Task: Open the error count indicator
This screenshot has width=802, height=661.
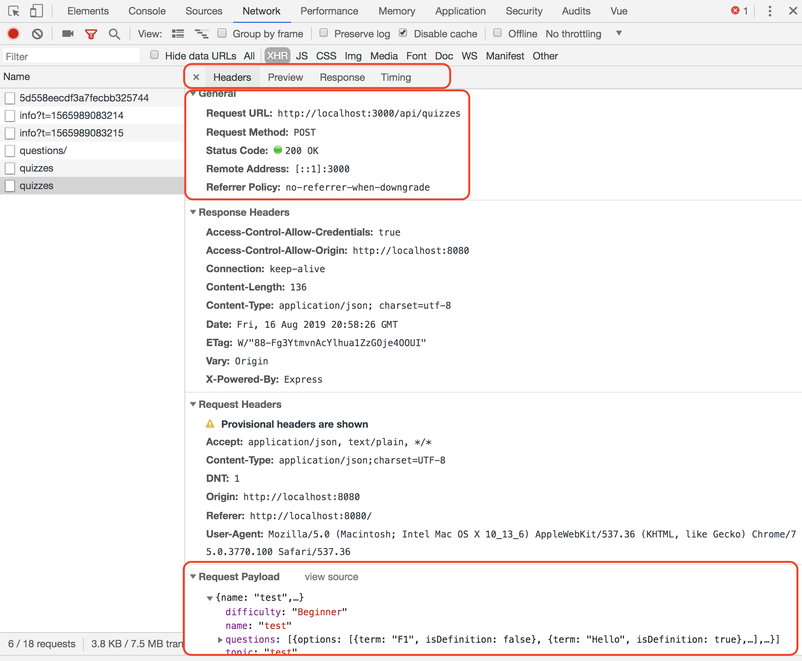Action: click(739, 11)
